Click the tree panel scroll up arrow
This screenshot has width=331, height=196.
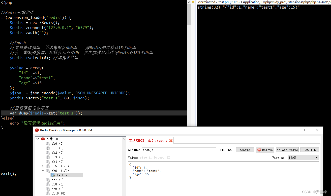(124, 139)
